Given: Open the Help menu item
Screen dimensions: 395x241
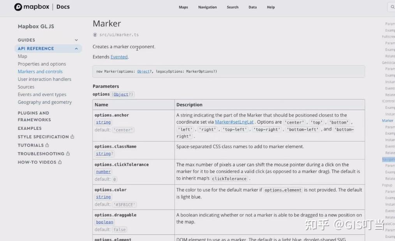Looking at the screenshot, I should pyautogui.click(x=271, y=7).
